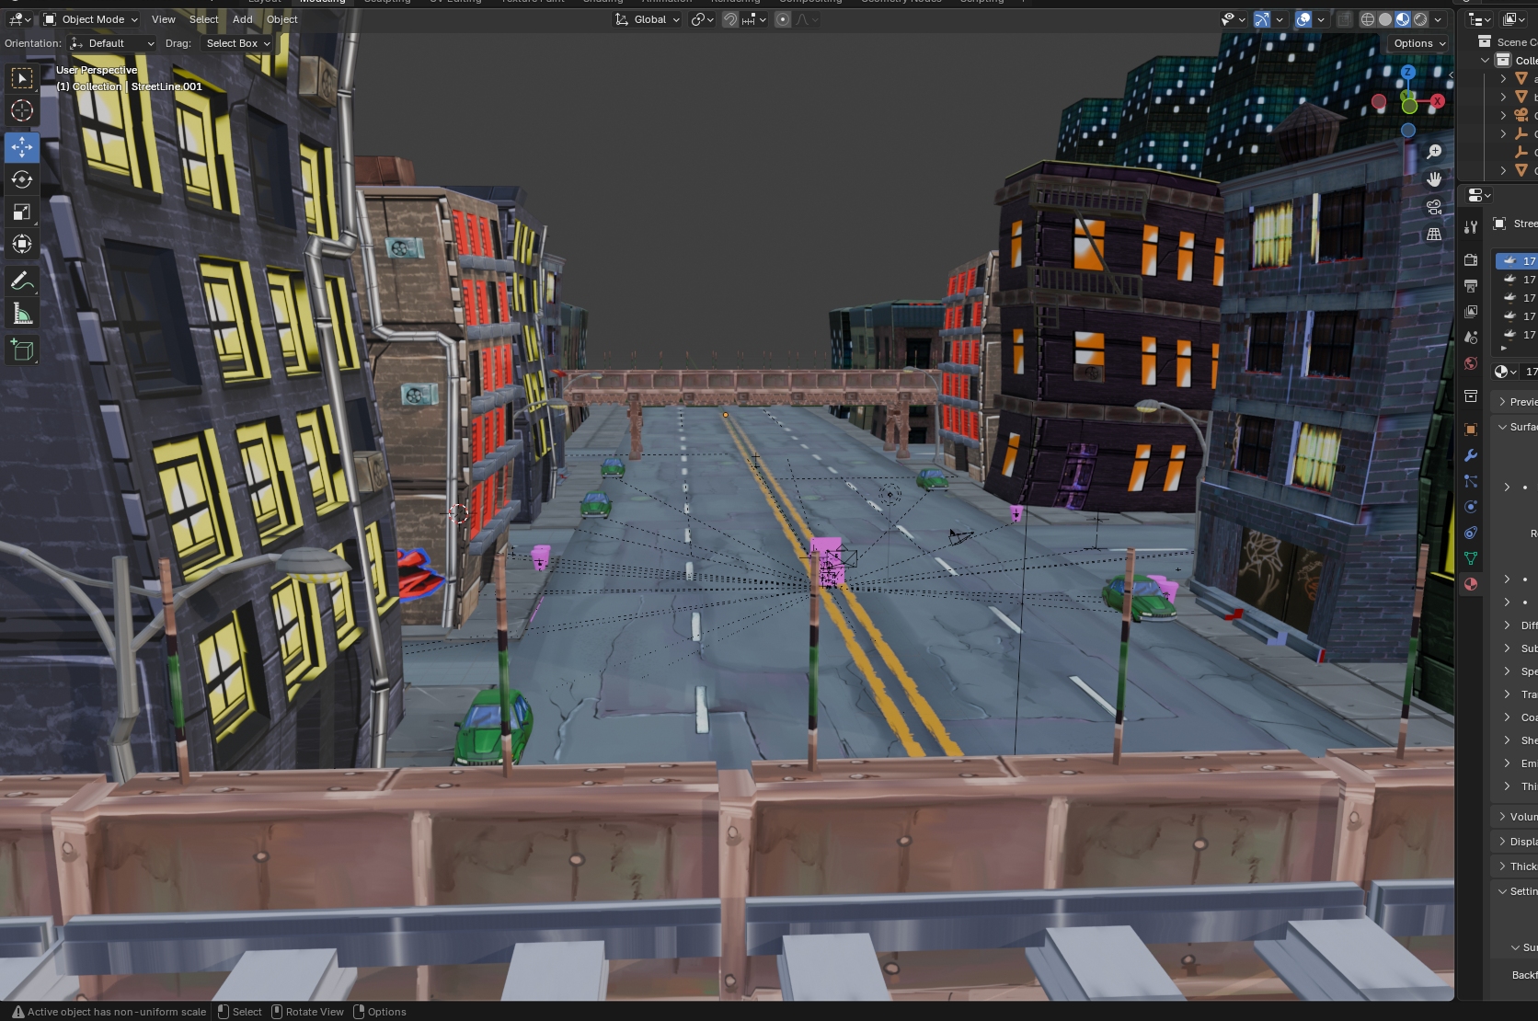The image size is (1538, 1021).
Task: Toggle snapping magnet in the header
Action: (x=730, y=19)
